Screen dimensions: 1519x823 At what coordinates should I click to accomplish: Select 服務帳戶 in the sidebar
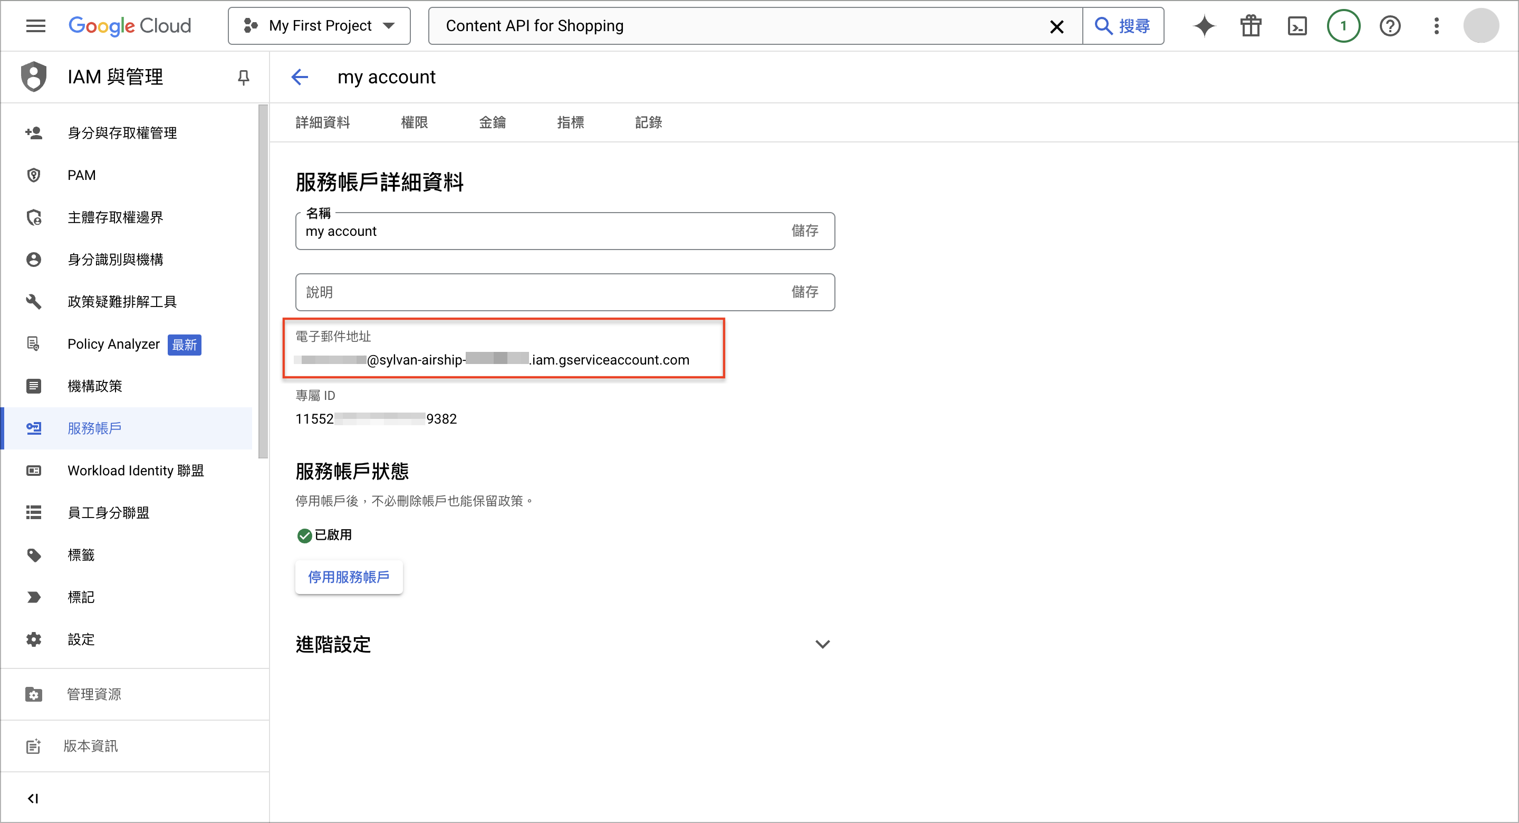[x=127, y=428]
